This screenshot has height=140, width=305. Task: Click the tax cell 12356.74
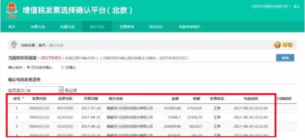(195, 117)
